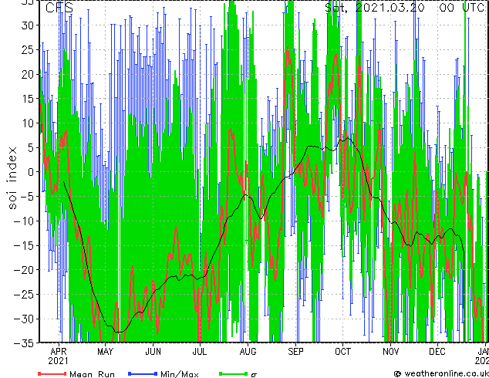Click the green sigma legend line
Image resolution: width=489 pixels, height=378 pixels.
click(233, 373)
